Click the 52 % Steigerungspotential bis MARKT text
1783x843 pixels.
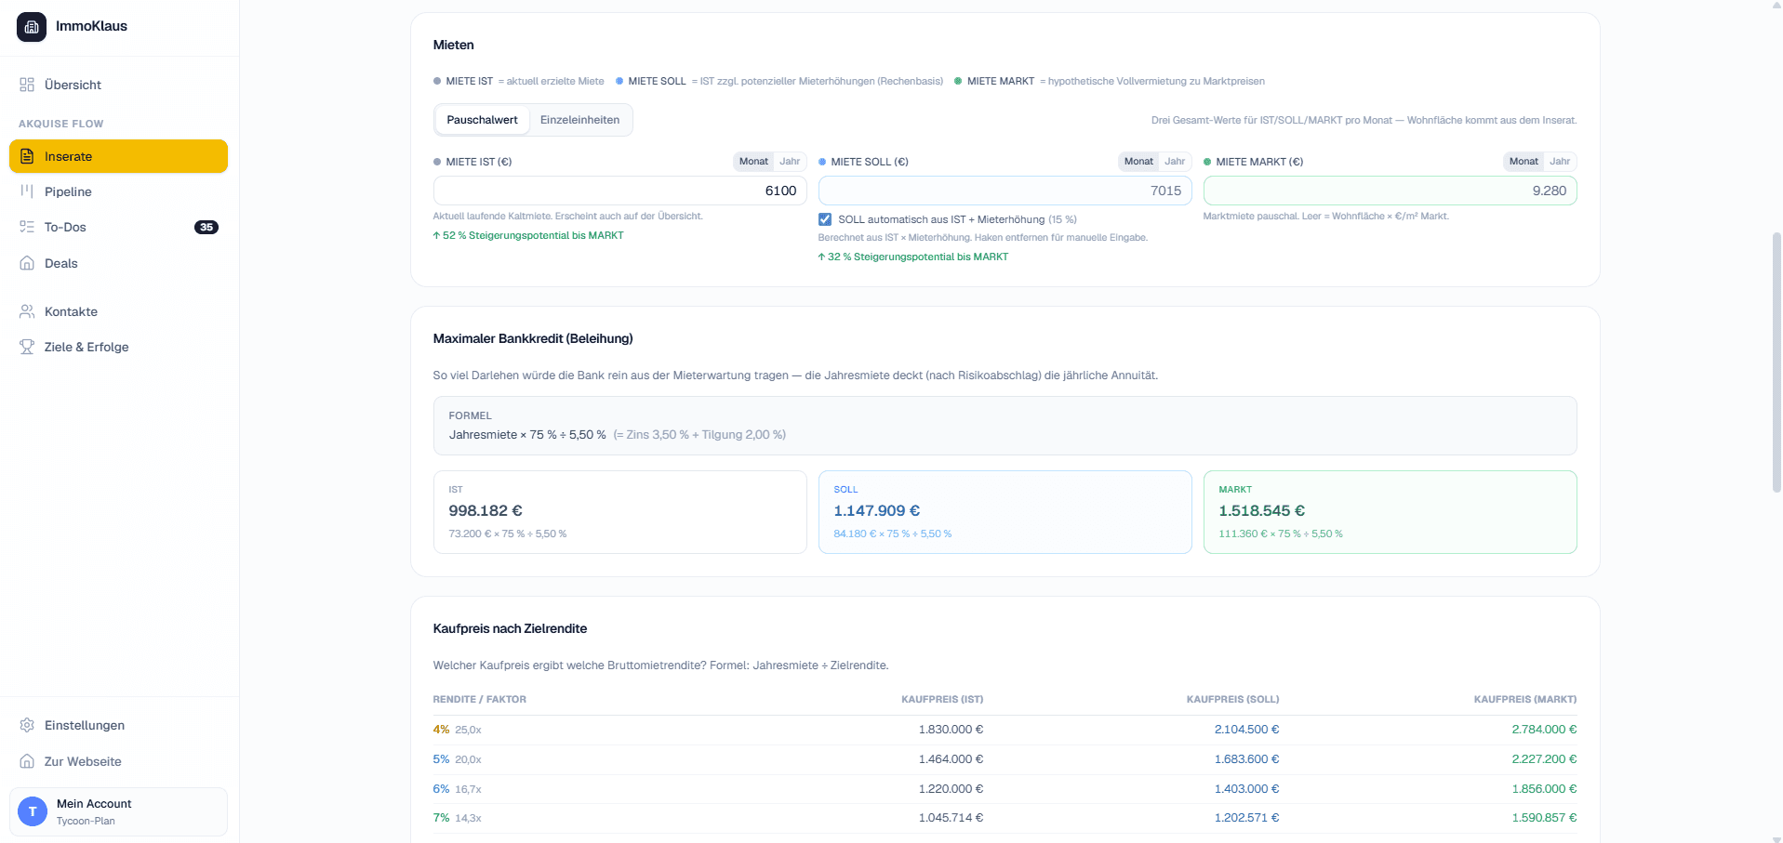coord(528,236)
